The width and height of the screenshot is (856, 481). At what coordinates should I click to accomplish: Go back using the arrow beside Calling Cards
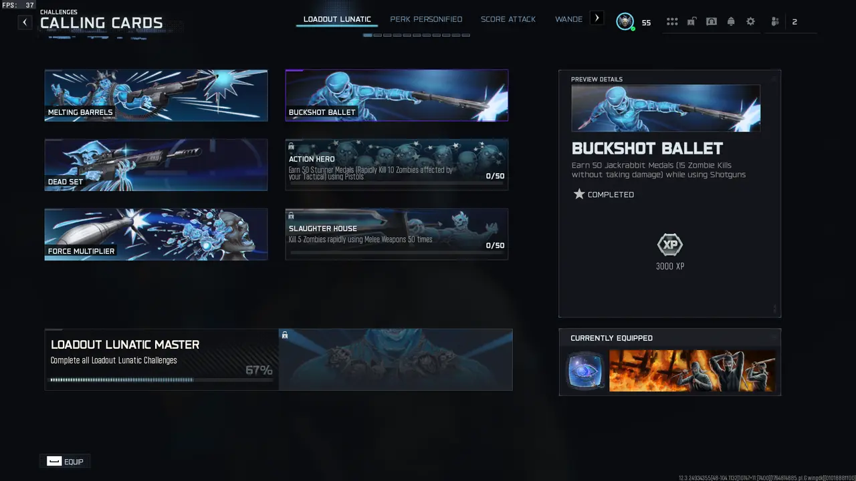25,22
